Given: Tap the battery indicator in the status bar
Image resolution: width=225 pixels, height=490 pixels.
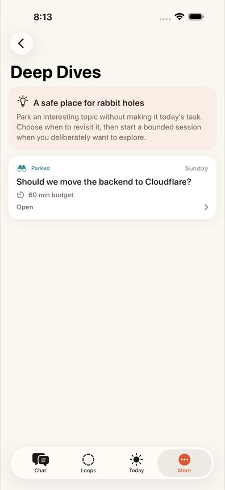Looking at the screenshot, I should pos(196,17).
